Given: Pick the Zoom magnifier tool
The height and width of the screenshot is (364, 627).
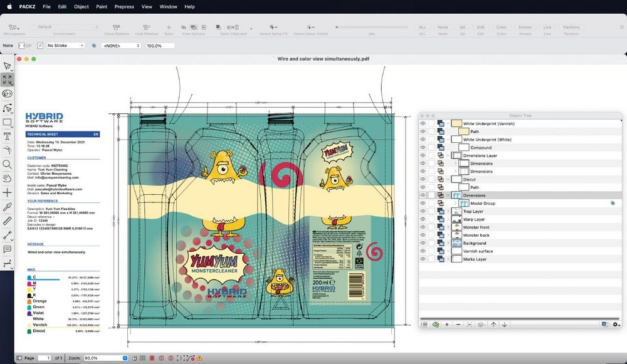Looking at the screenshot, I should point(8,164).
